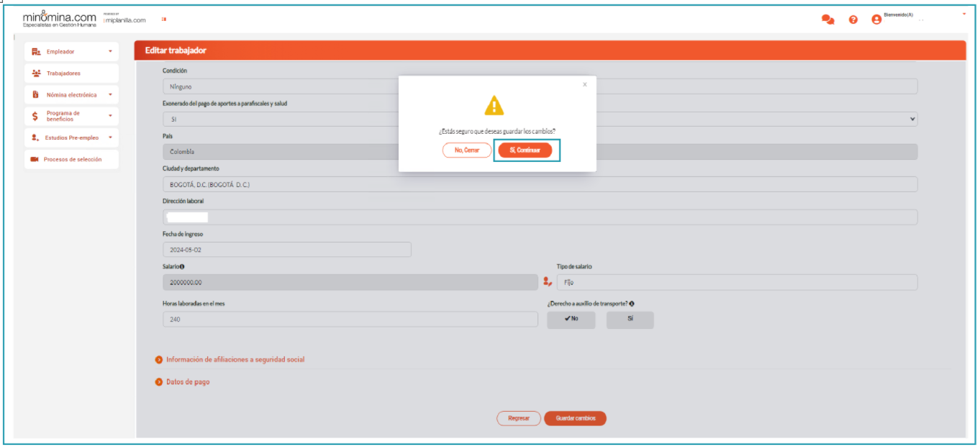Close the confirmation dialog with X
The height and width of the screenshot is (447, 980).
click(584, 84)
